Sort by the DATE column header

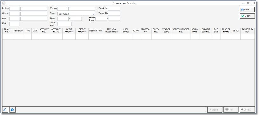click(35, 31)
